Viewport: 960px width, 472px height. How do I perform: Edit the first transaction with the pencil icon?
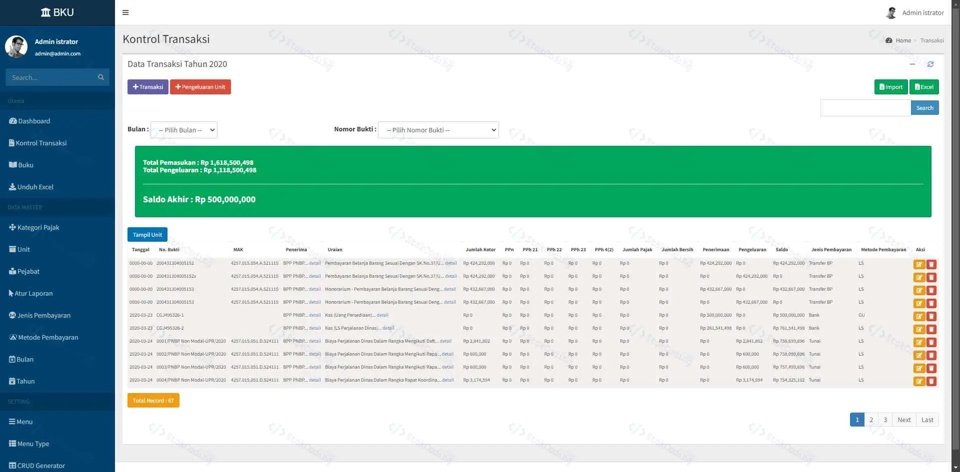(x=919, y=264)
